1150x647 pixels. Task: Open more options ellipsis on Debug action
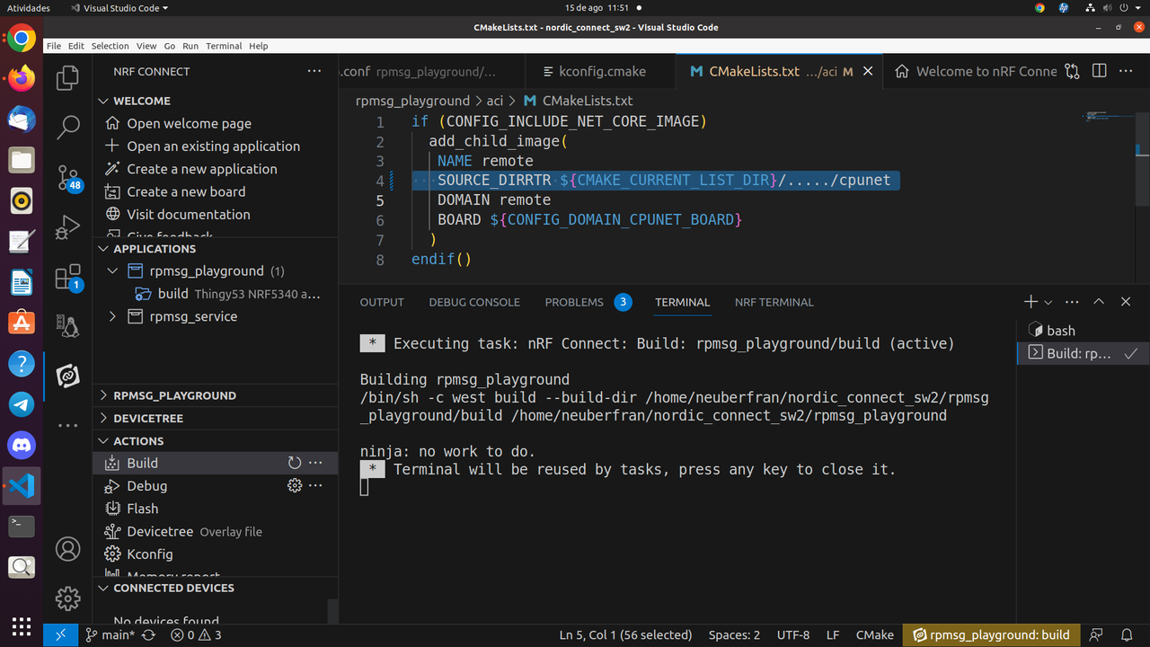tap(315, 485)
